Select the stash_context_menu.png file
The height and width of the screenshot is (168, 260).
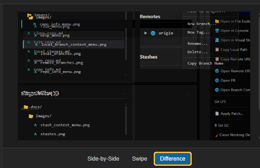tap(65, 125)
